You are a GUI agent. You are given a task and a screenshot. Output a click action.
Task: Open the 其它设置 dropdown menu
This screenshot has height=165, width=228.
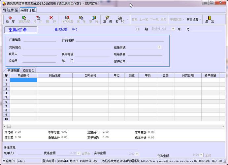(x=194, y=19)
